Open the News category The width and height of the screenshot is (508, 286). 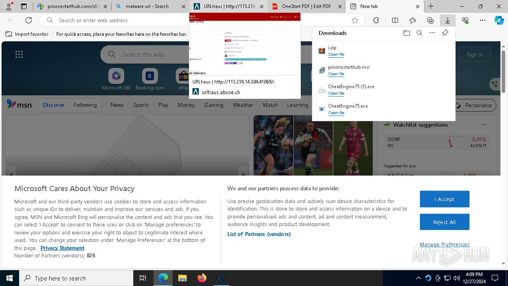tap(117, 105)
